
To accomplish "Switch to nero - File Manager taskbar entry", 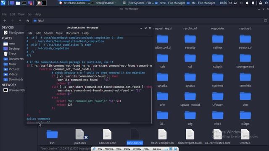I will point(170,3).
